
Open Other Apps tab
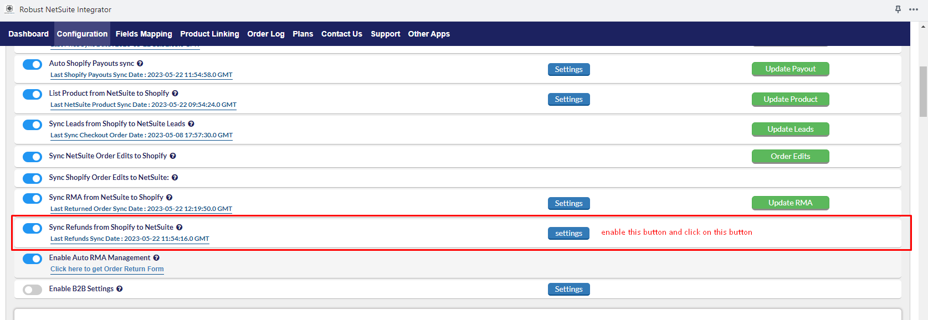pos(429,34)
